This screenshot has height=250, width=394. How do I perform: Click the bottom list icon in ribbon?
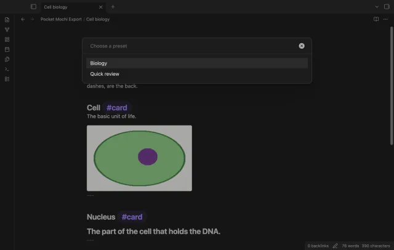click(7, 79)
